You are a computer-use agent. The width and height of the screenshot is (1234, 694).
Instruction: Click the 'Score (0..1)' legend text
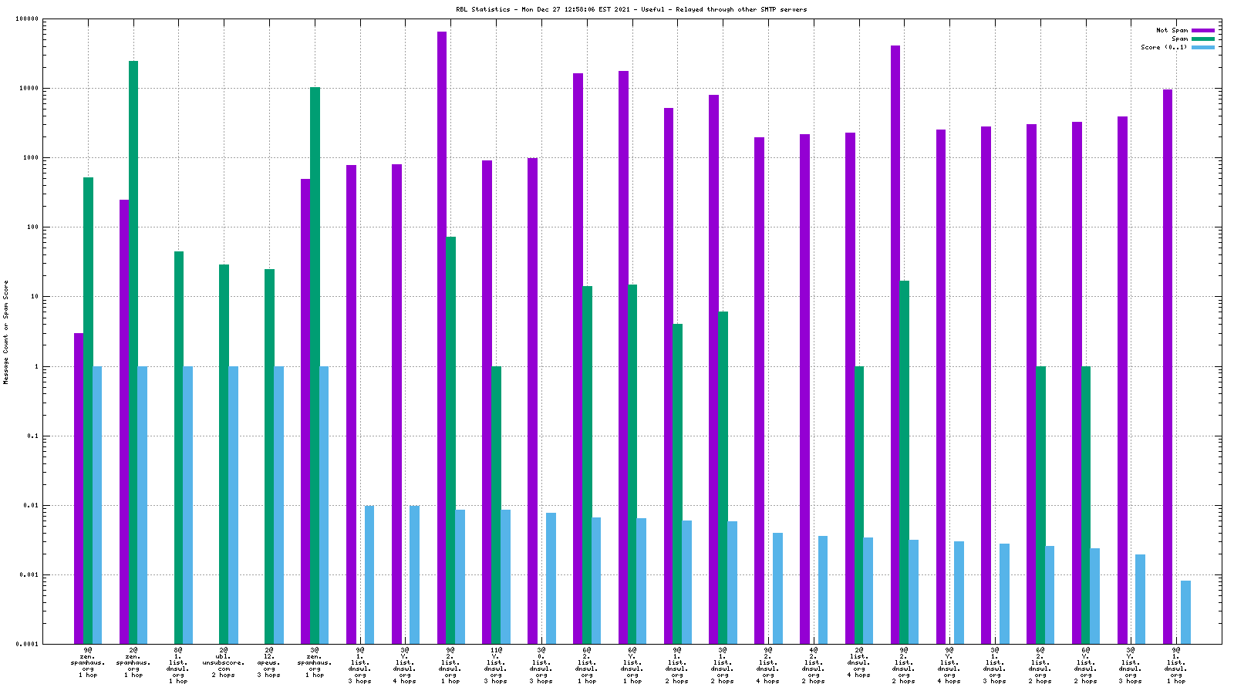(x=1164, y=47)
